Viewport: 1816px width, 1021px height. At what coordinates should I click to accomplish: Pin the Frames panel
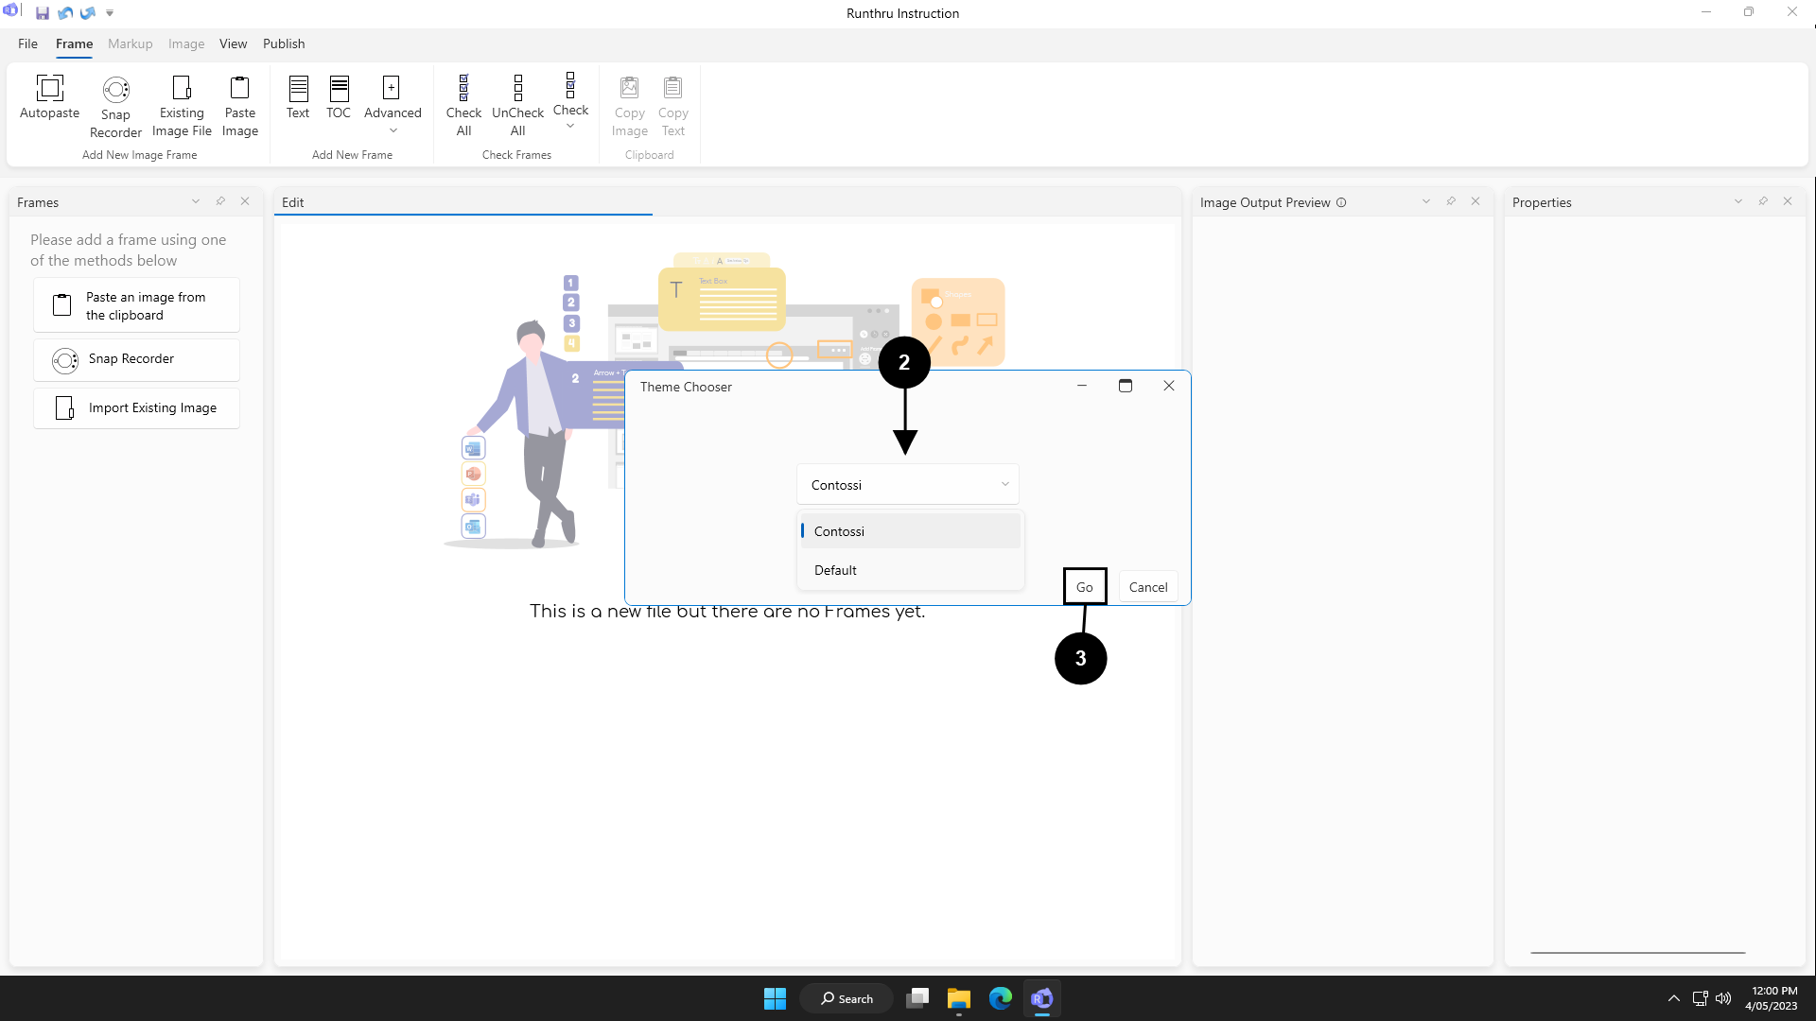pos(220,201)
